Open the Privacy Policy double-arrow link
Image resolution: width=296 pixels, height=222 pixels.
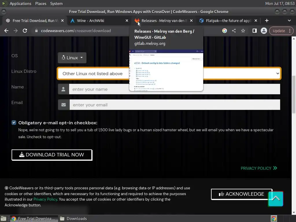[259, 168]
